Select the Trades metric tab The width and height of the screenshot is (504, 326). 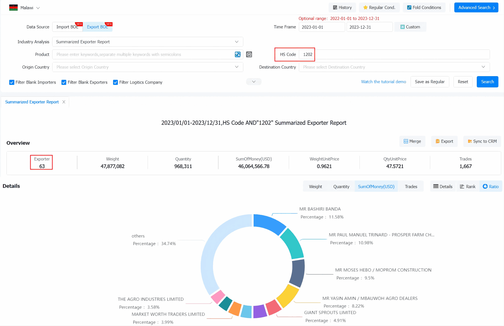point(411,187)
